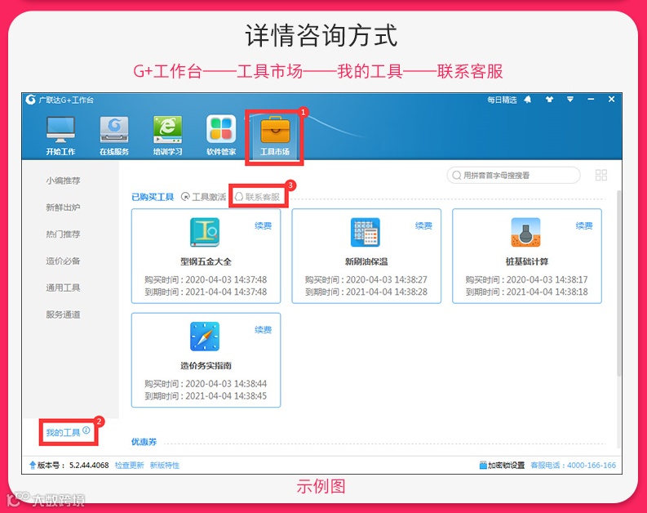Click search field 用拼音首字母搜搜看
The width and height of the screenshot is (647, 513).
pyautogui.click(x=513, y=175)
